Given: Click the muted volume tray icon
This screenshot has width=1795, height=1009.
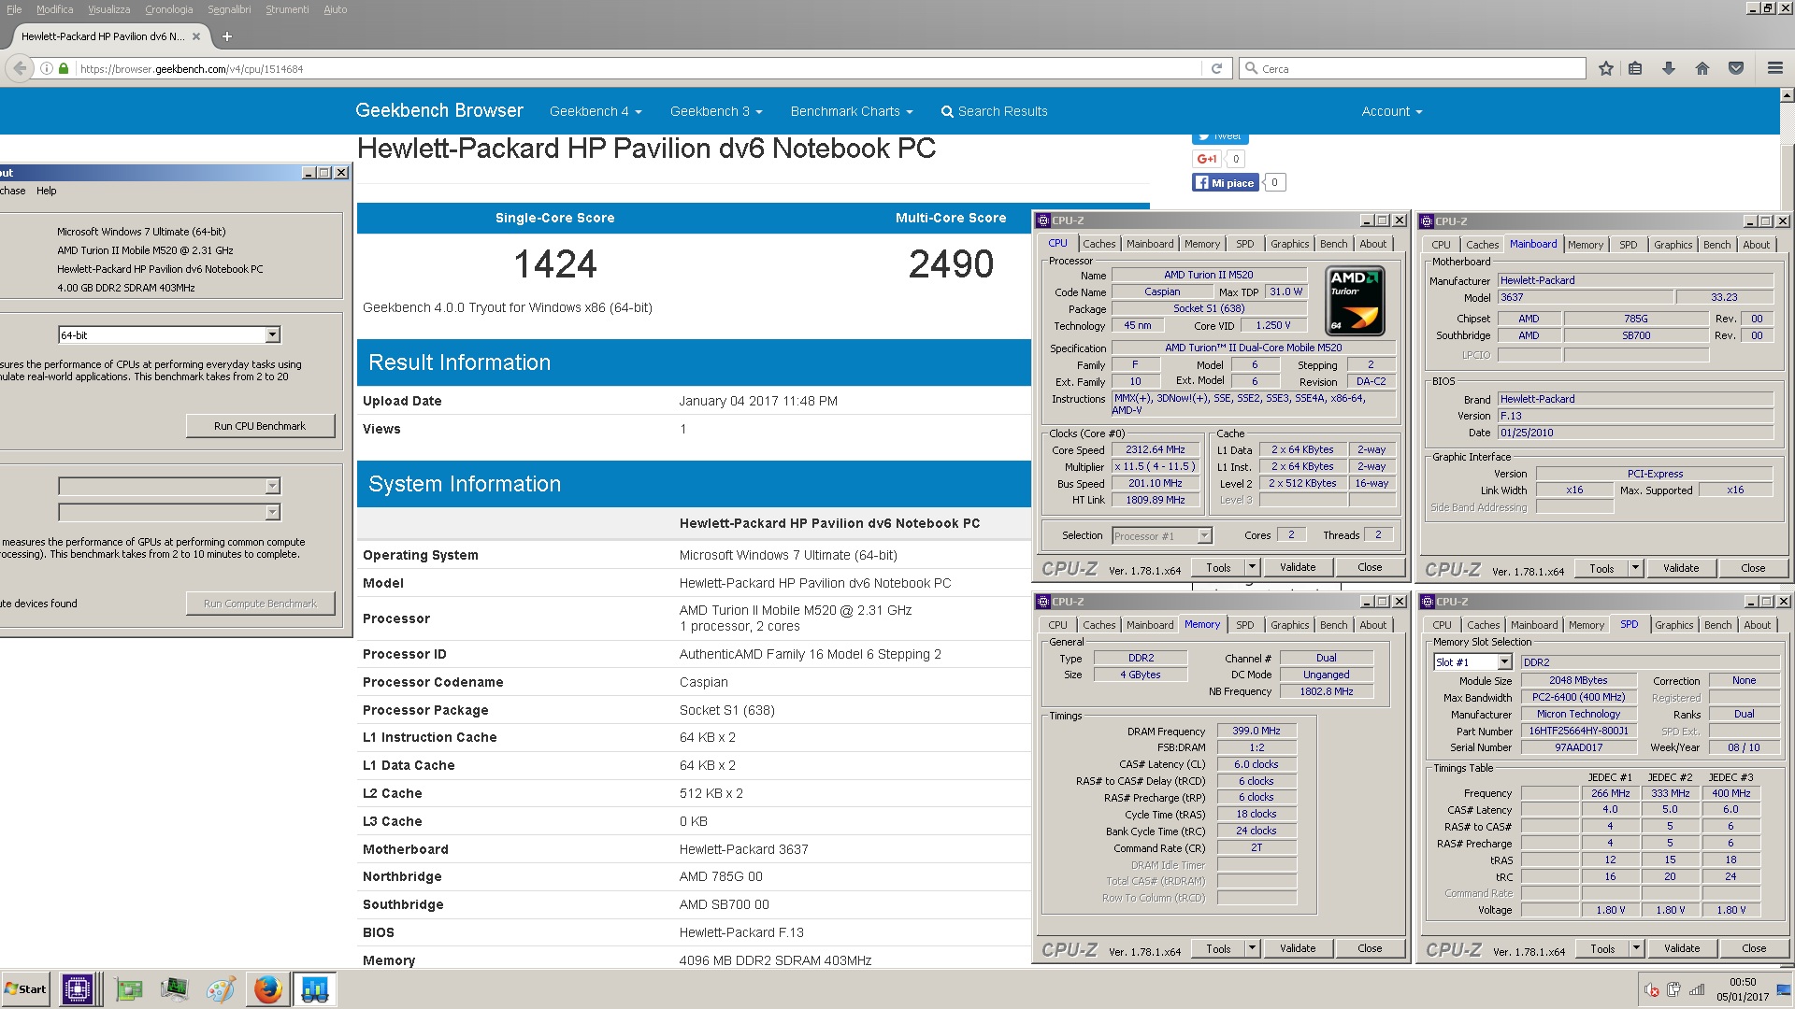Looking at the screenshot, I should click(x=1652, y=990).
